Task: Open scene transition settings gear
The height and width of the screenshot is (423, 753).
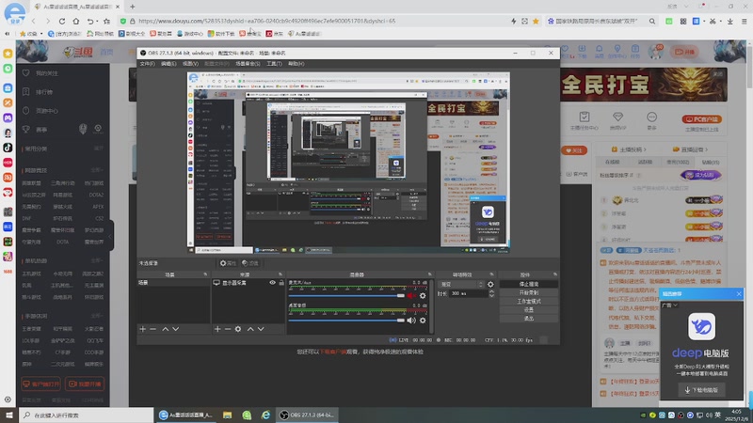Action: coord(490,283)
